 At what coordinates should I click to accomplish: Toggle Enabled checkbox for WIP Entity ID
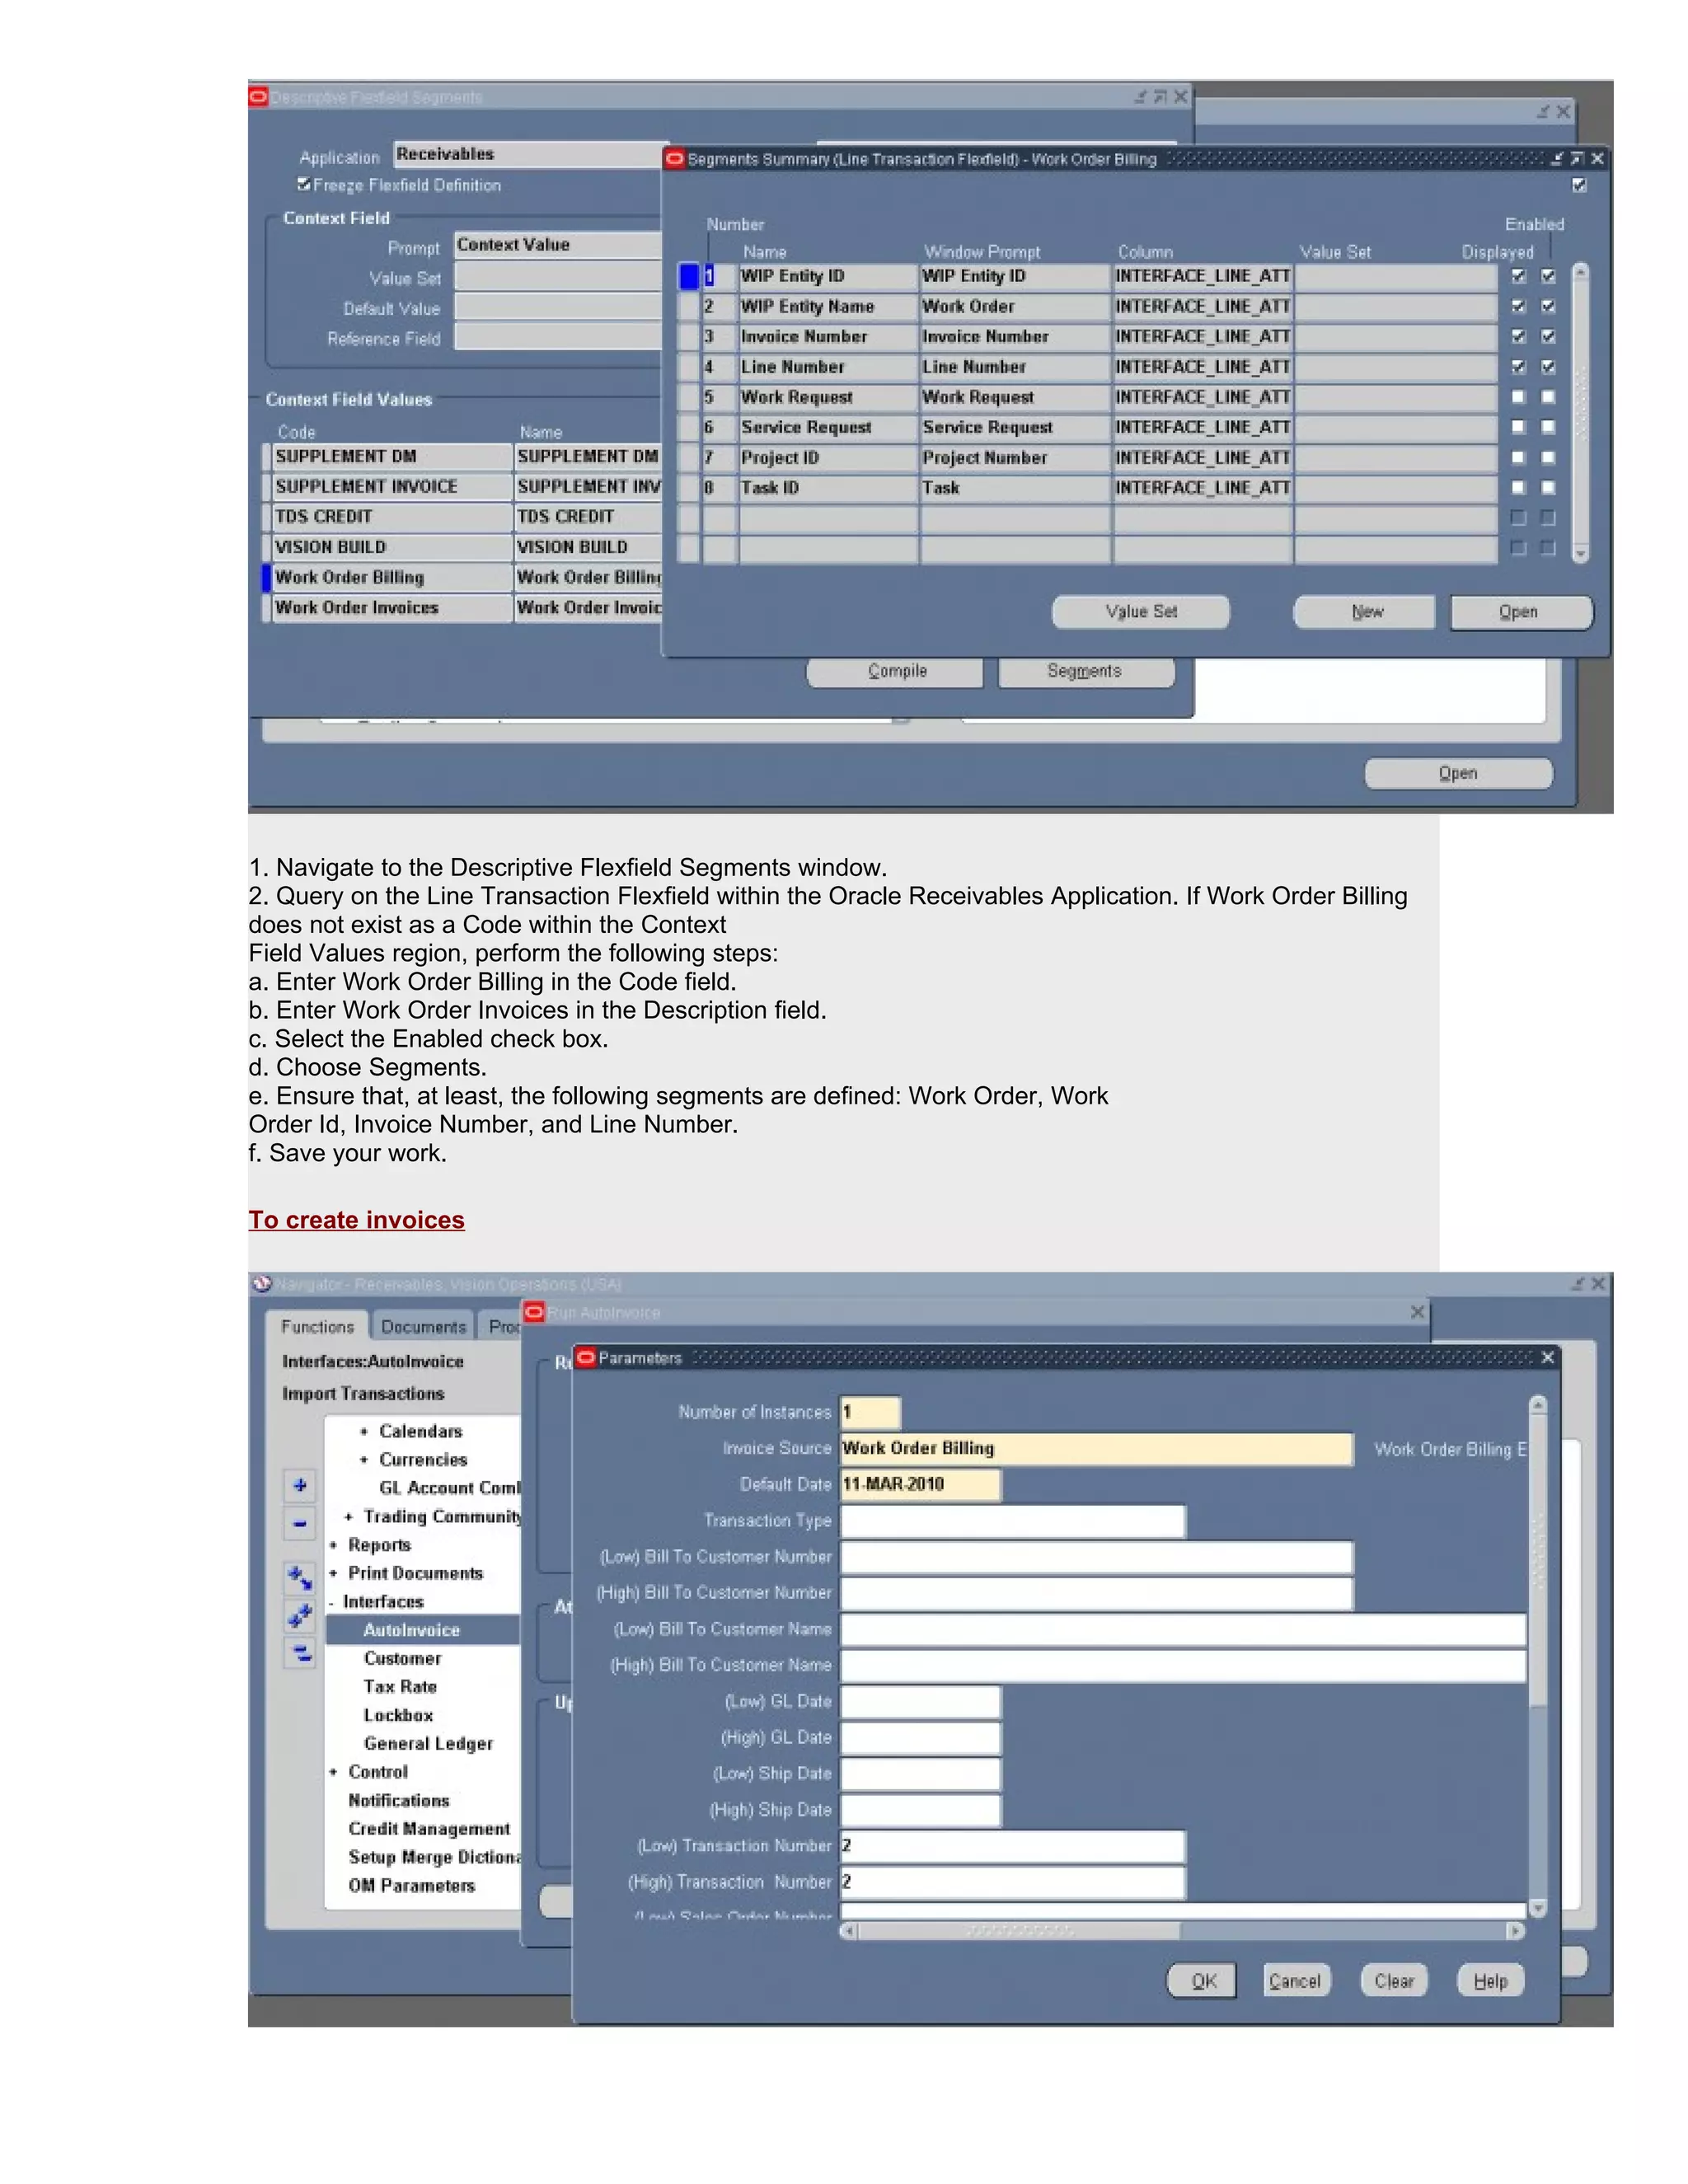(1549, 276)
